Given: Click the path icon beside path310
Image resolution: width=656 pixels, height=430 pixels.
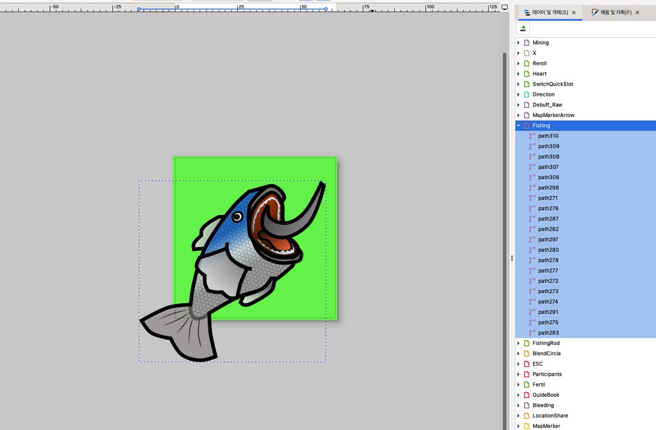Looking at the screenshot, I should (532, 136).
